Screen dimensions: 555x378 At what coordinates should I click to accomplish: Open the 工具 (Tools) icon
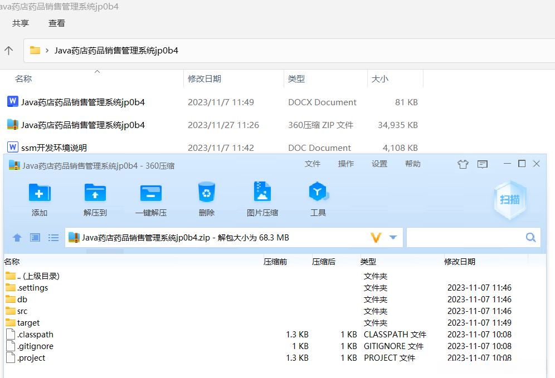pos(318,192)
